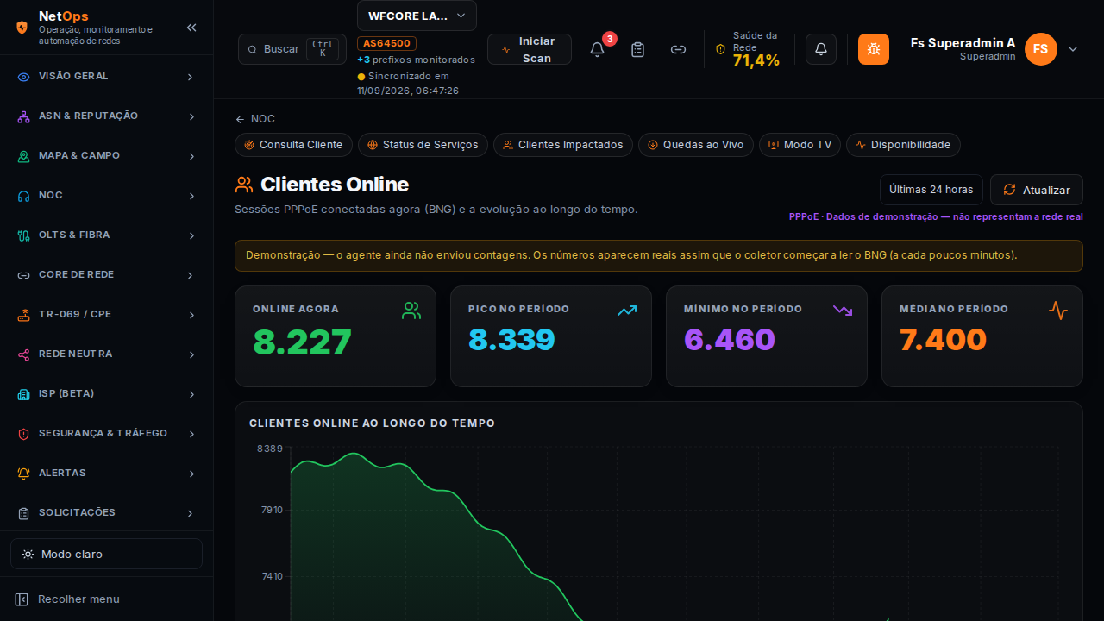Click the outlined alert bell button
Image resolution: width=1104 pixels, height=621 pixels.
(821, 49)
